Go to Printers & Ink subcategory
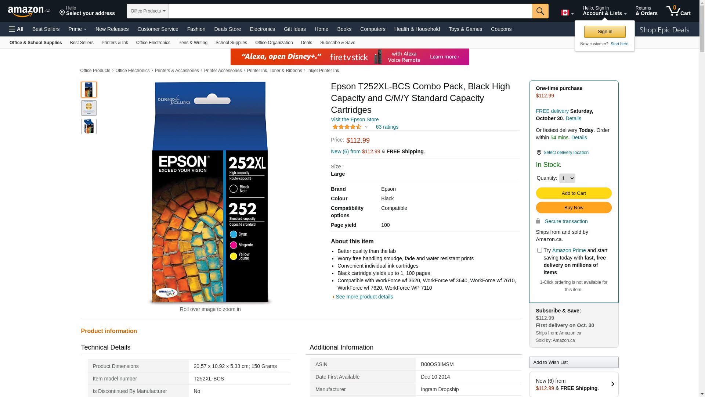Image resolution: width=705 pixels, height=397 pixels. click(115, 43)
